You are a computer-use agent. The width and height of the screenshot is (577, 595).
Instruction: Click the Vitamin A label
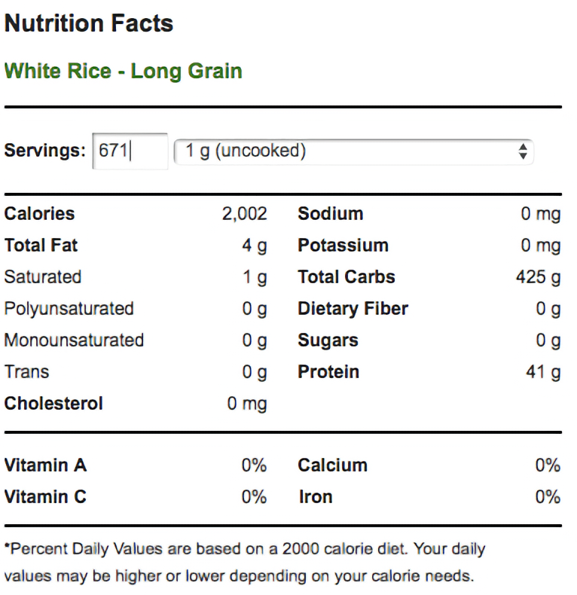click(45, 465)
